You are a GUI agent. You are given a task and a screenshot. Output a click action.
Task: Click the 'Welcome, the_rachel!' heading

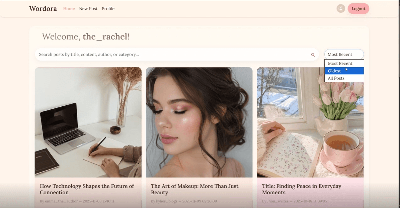tap(86, 37)
